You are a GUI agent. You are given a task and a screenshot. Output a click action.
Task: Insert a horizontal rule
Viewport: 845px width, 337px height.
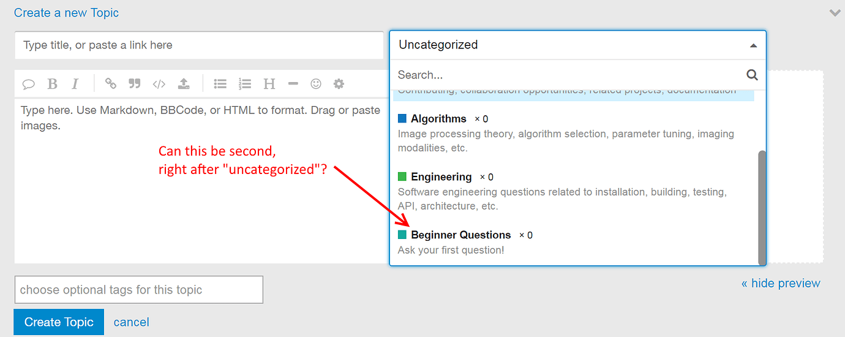pyautogui.click(x=293, y=84)
